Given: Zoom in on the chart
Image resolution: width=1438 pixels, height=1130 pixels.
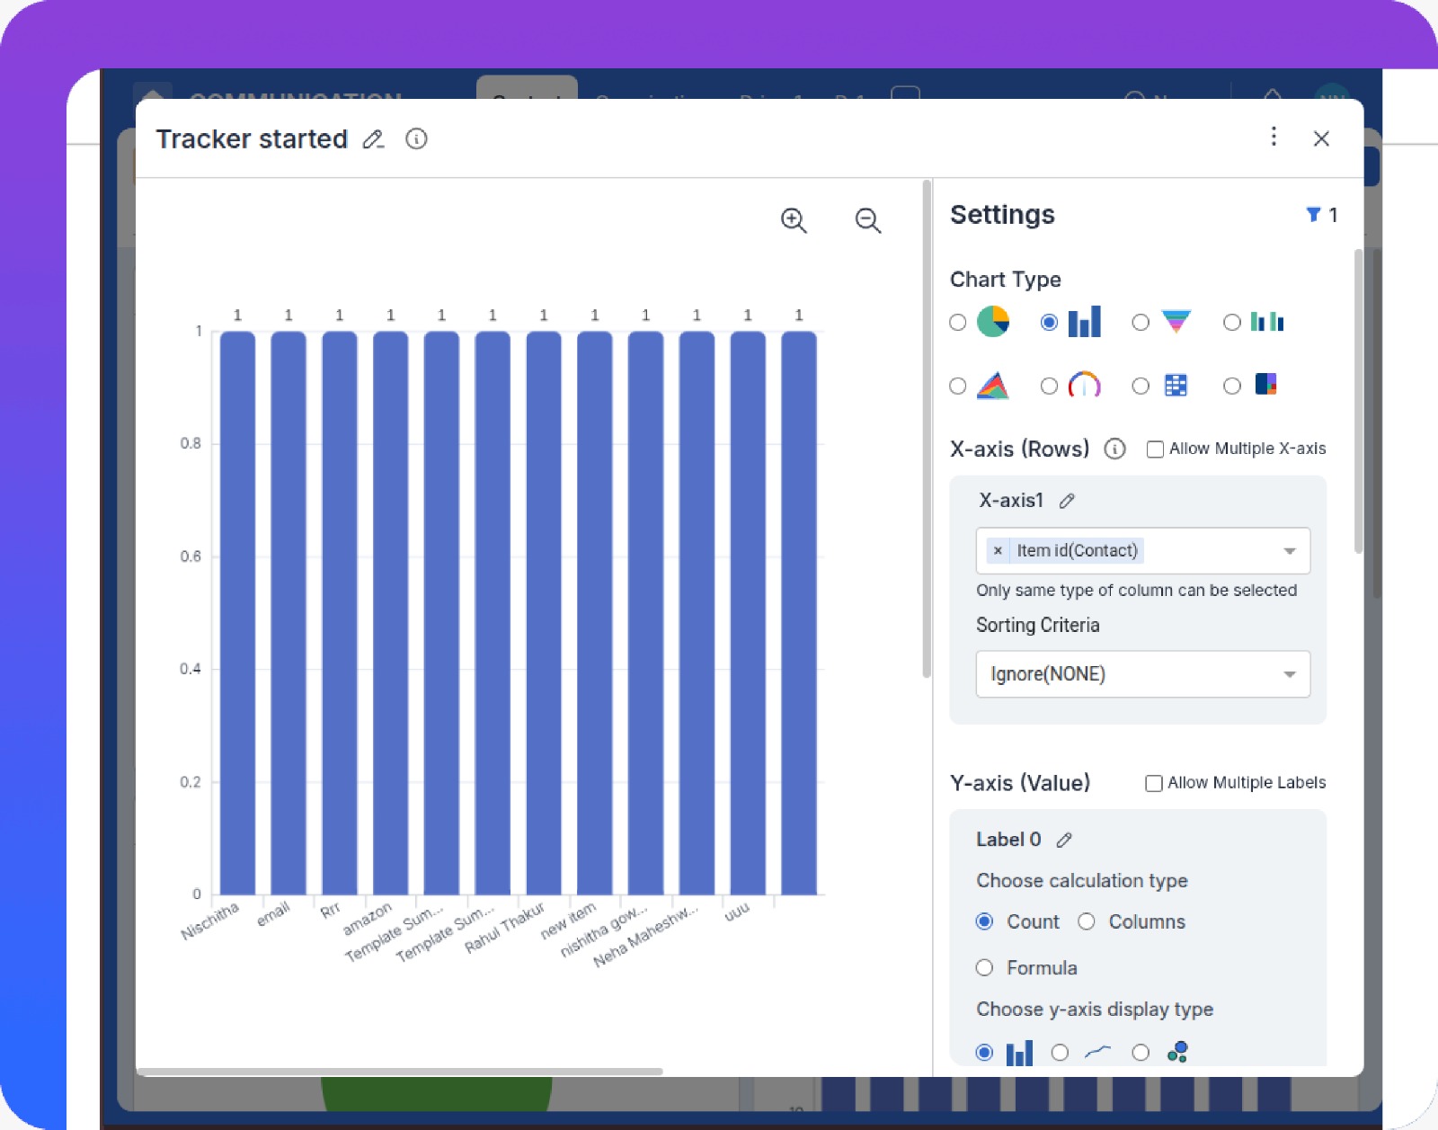Looking at the screenshot, I should pyautogui.click(x=794, y=220).
